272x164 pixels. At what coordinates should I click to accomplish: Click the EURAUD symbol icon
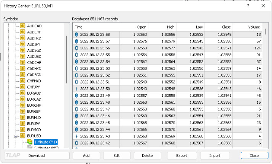pyautogui.click(x=22, y=93)
